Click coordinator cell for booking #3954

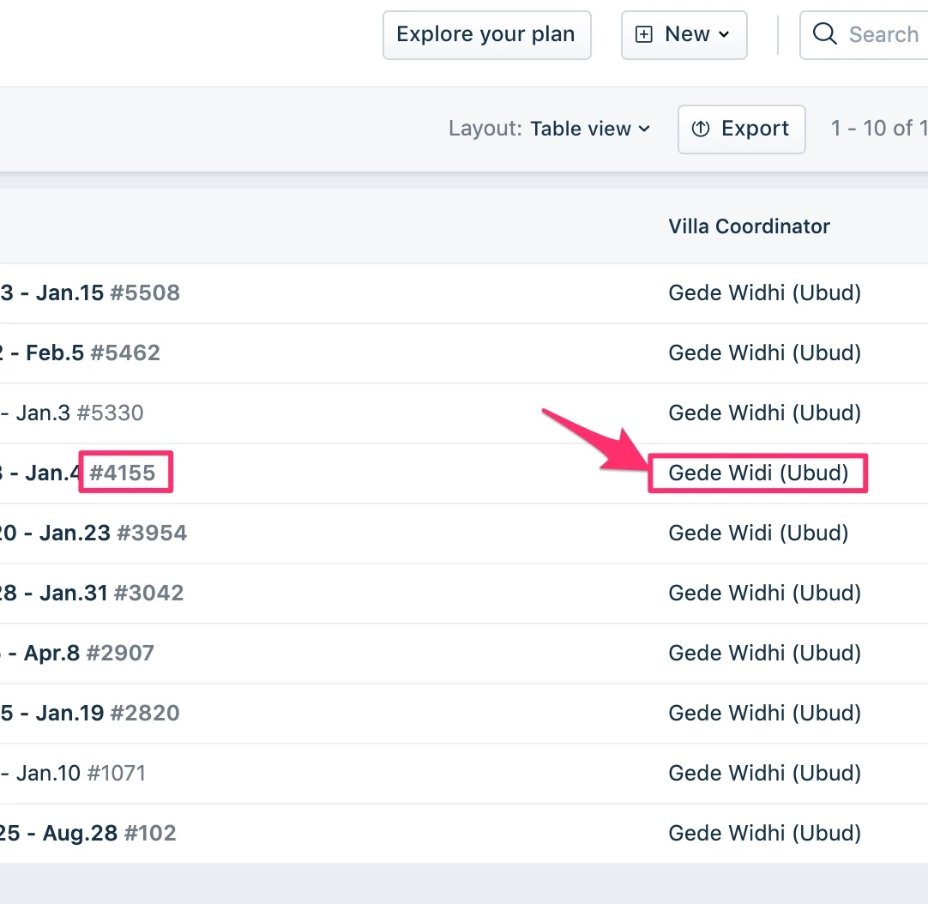coord(758,533)
